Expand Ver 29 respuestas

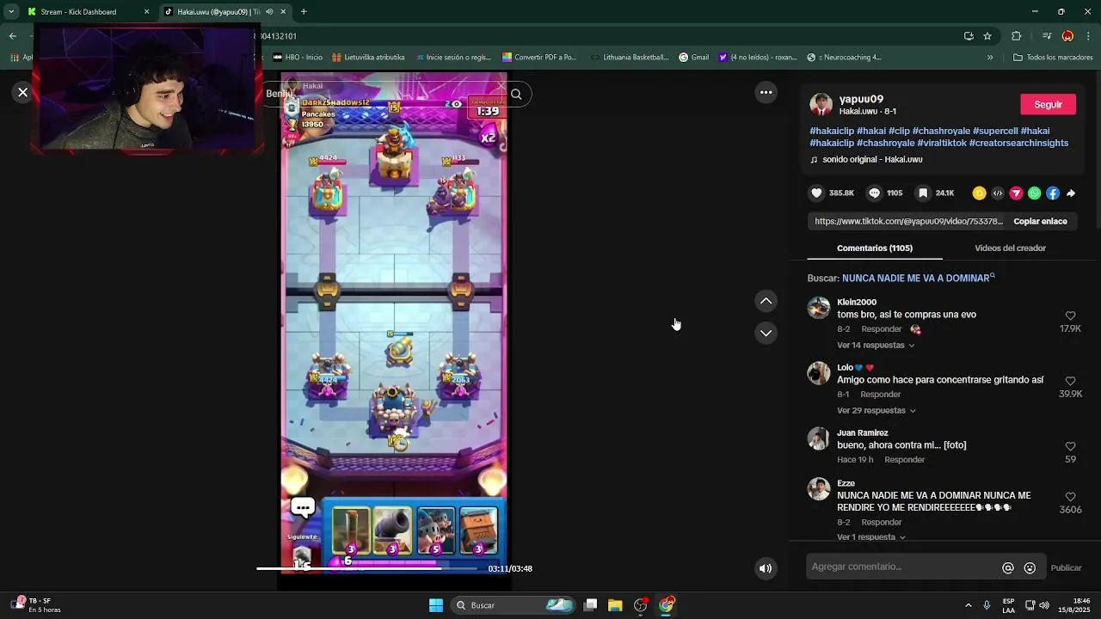[x=876, y=410]
